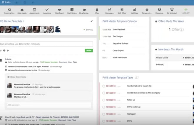Screen dimensions: 194x125
Task: Open Mark Pietramale calendar entry
Action: point(120,58)
